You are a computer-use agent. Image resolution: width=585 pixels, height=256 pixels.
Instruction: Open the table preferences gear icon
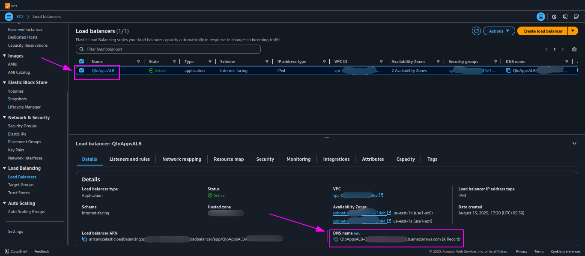click(x=574, y=49)
